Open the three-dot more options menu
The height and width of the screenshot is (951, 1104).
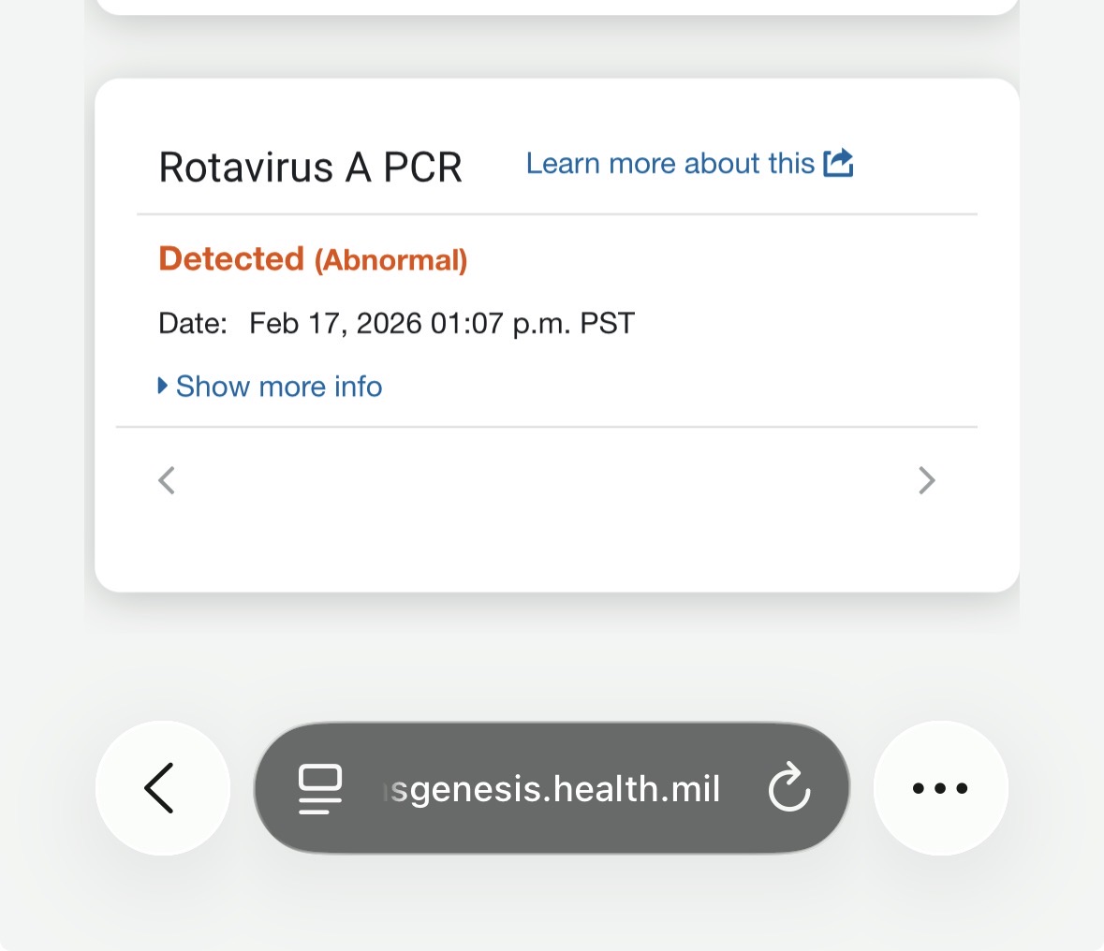coord(940,788)
